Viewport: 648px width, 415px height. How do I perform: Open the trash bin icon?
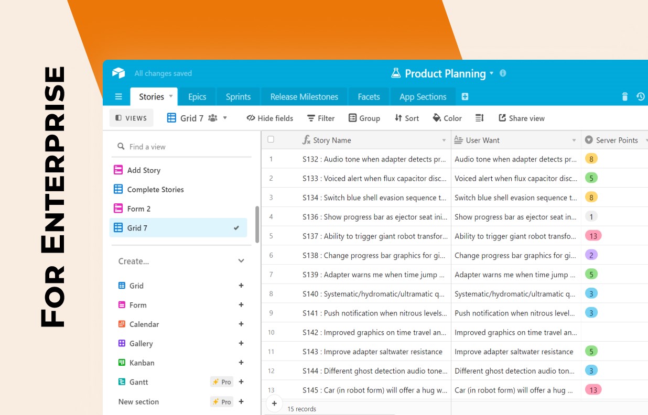click(624, 97)
